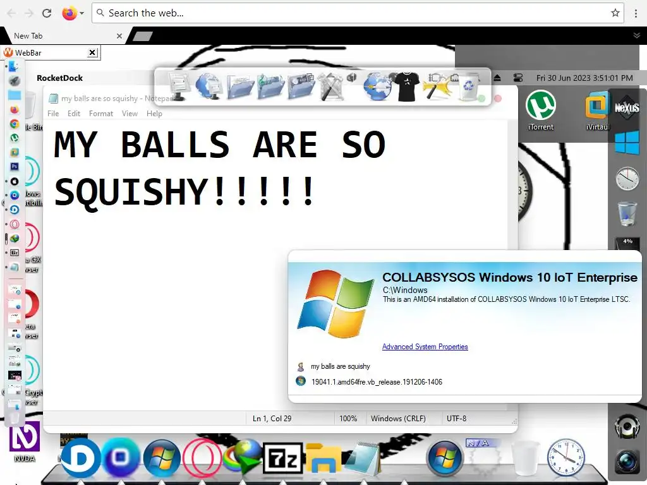Open the NVDA desktop shortcut
Screen dimensions: 647x485
(x=25, y=441)
